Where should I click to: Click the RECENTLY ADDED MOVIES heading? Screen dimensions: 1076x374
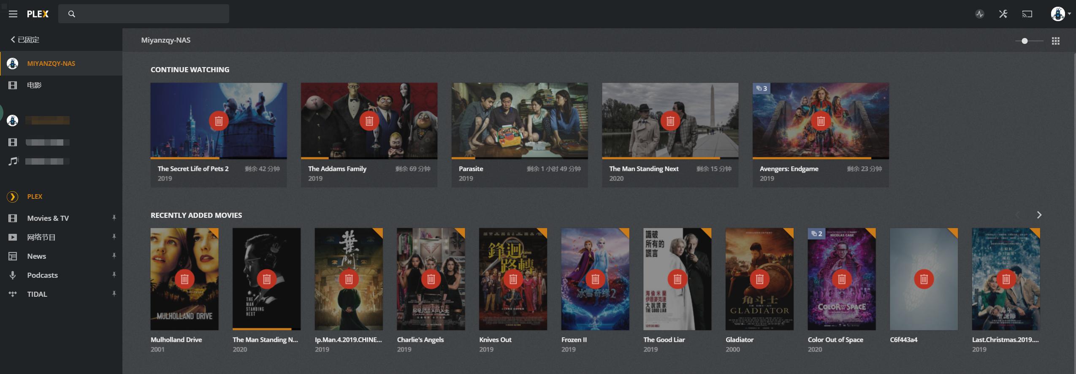point(196,215)
